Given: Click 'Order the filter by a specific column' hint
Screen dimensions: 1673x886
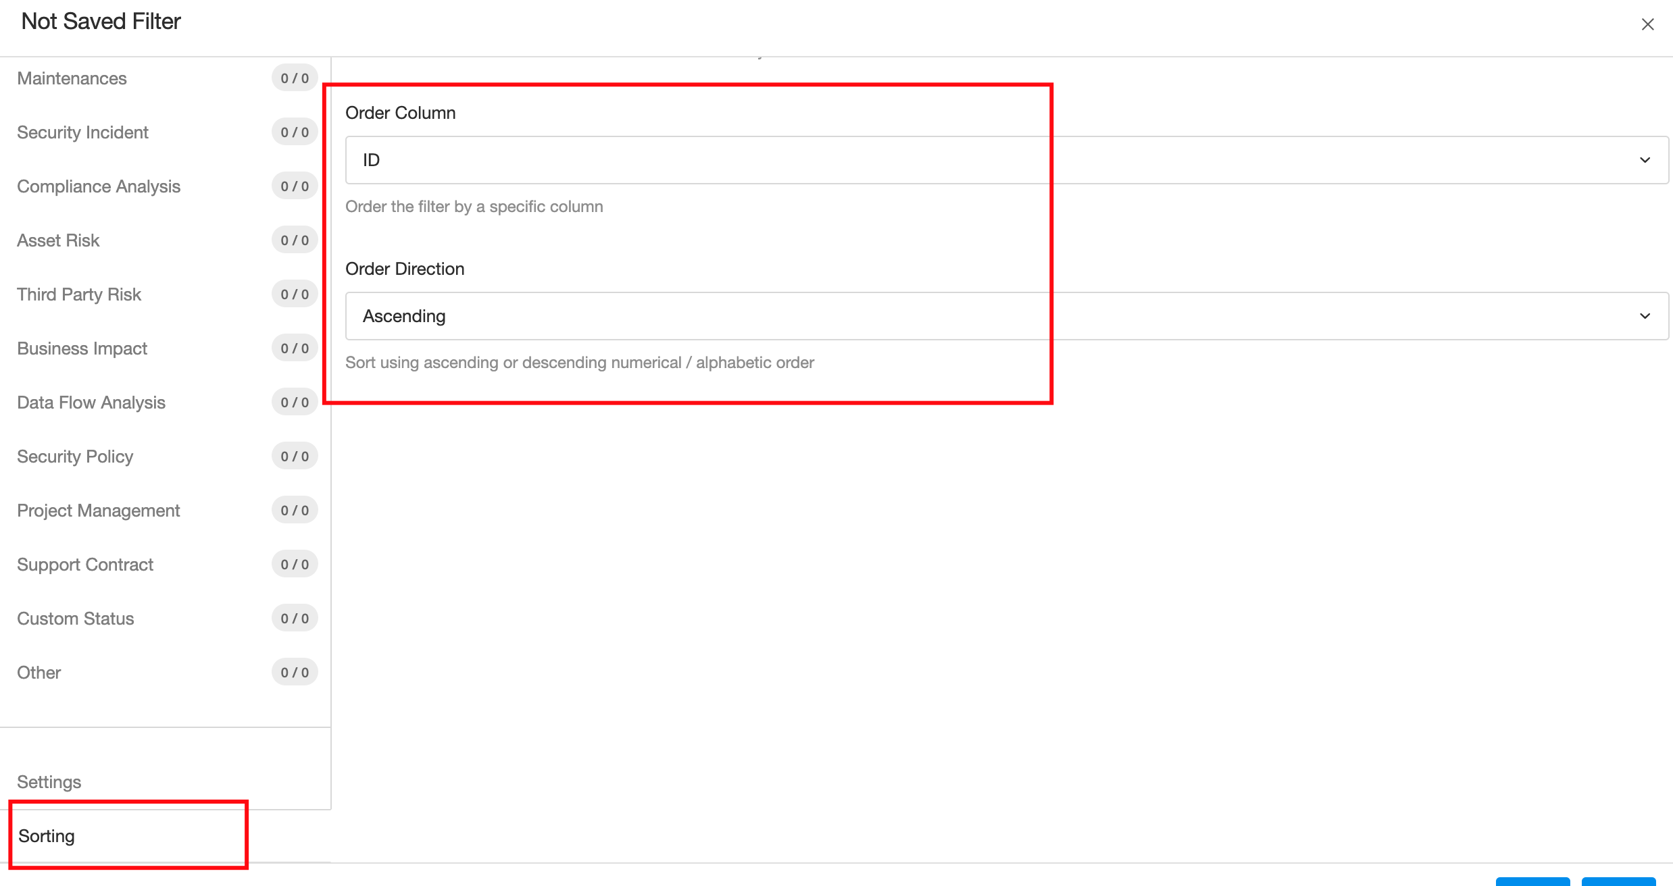Looking at the screenshot, I should 474,207.
